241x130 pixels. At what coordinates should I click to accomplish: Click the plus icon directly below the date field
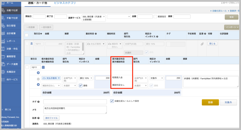coord(38,73)
